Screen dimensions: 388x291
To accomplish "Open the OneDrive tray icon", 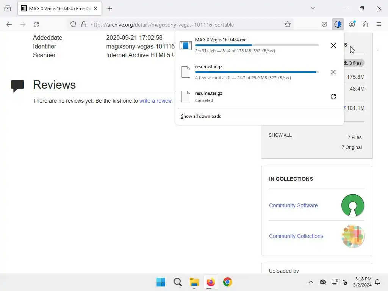I will (323, 282).
